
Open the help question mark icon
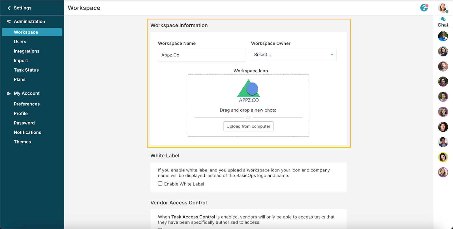pos(424,8)
